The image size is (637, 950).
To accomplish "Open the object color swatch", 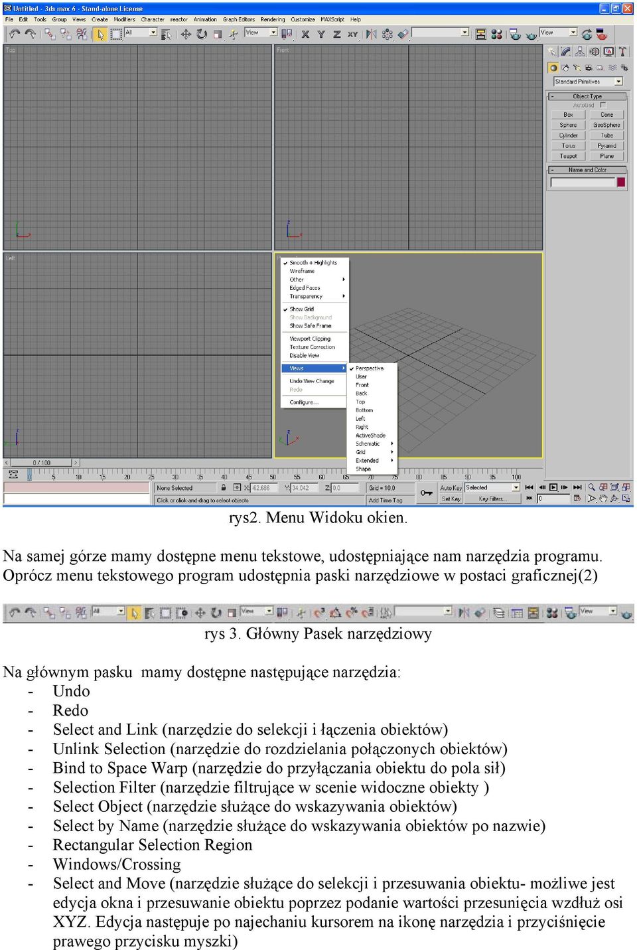I will tap(622, 182).
